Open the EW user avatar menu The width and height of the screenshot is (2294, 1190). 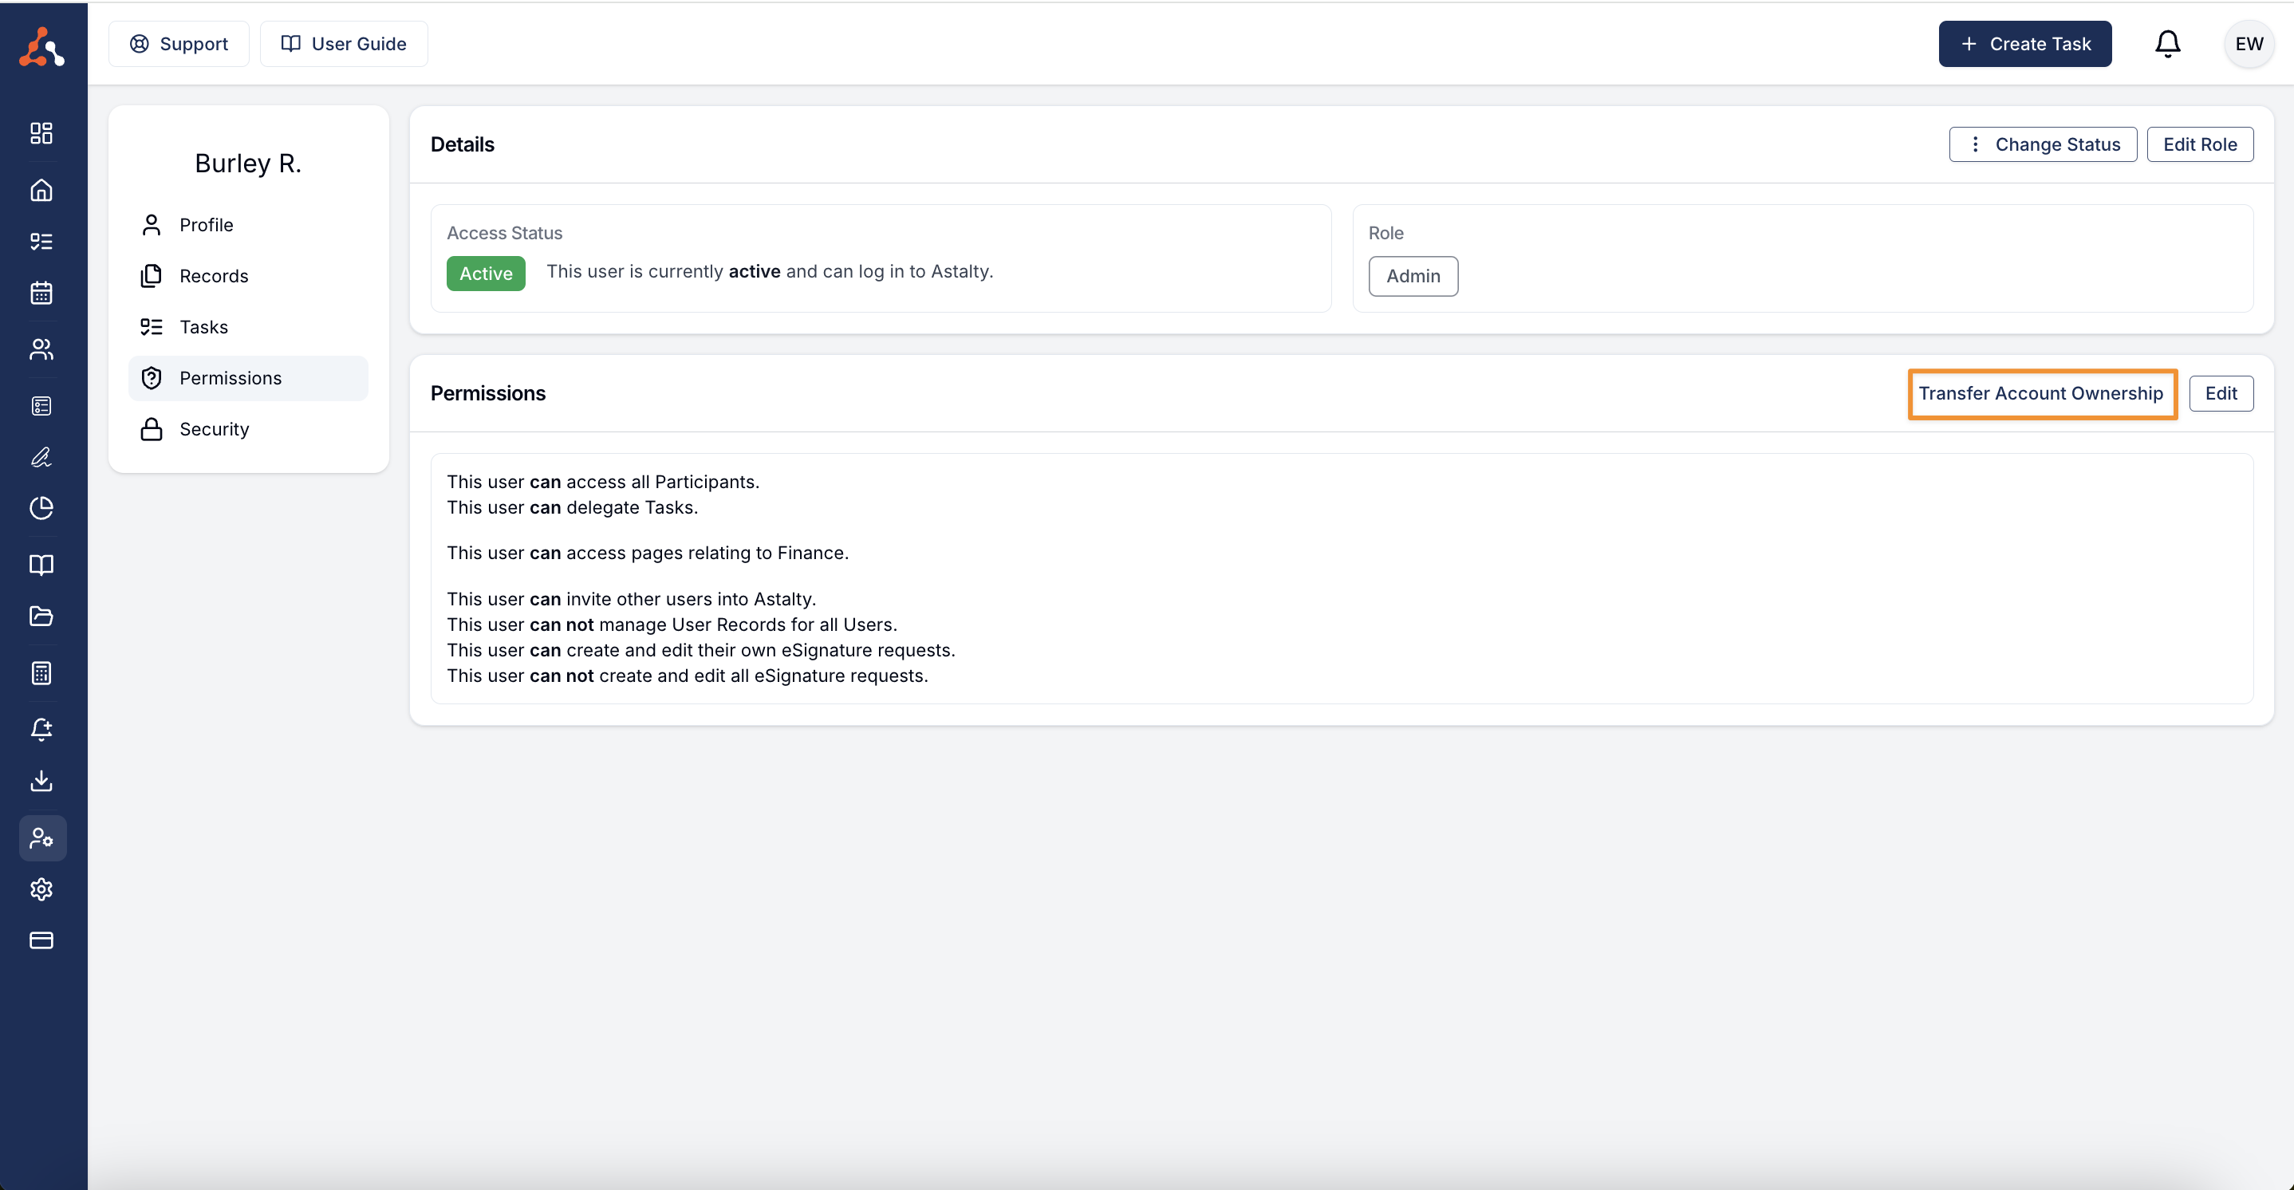pos(2248,44)
